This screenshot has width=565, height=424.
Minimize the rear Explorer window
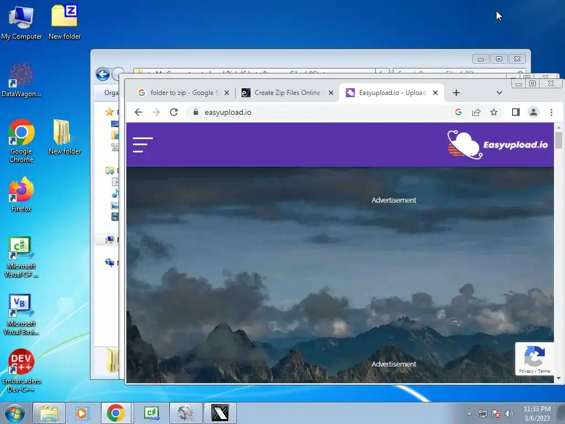point(481,59)
